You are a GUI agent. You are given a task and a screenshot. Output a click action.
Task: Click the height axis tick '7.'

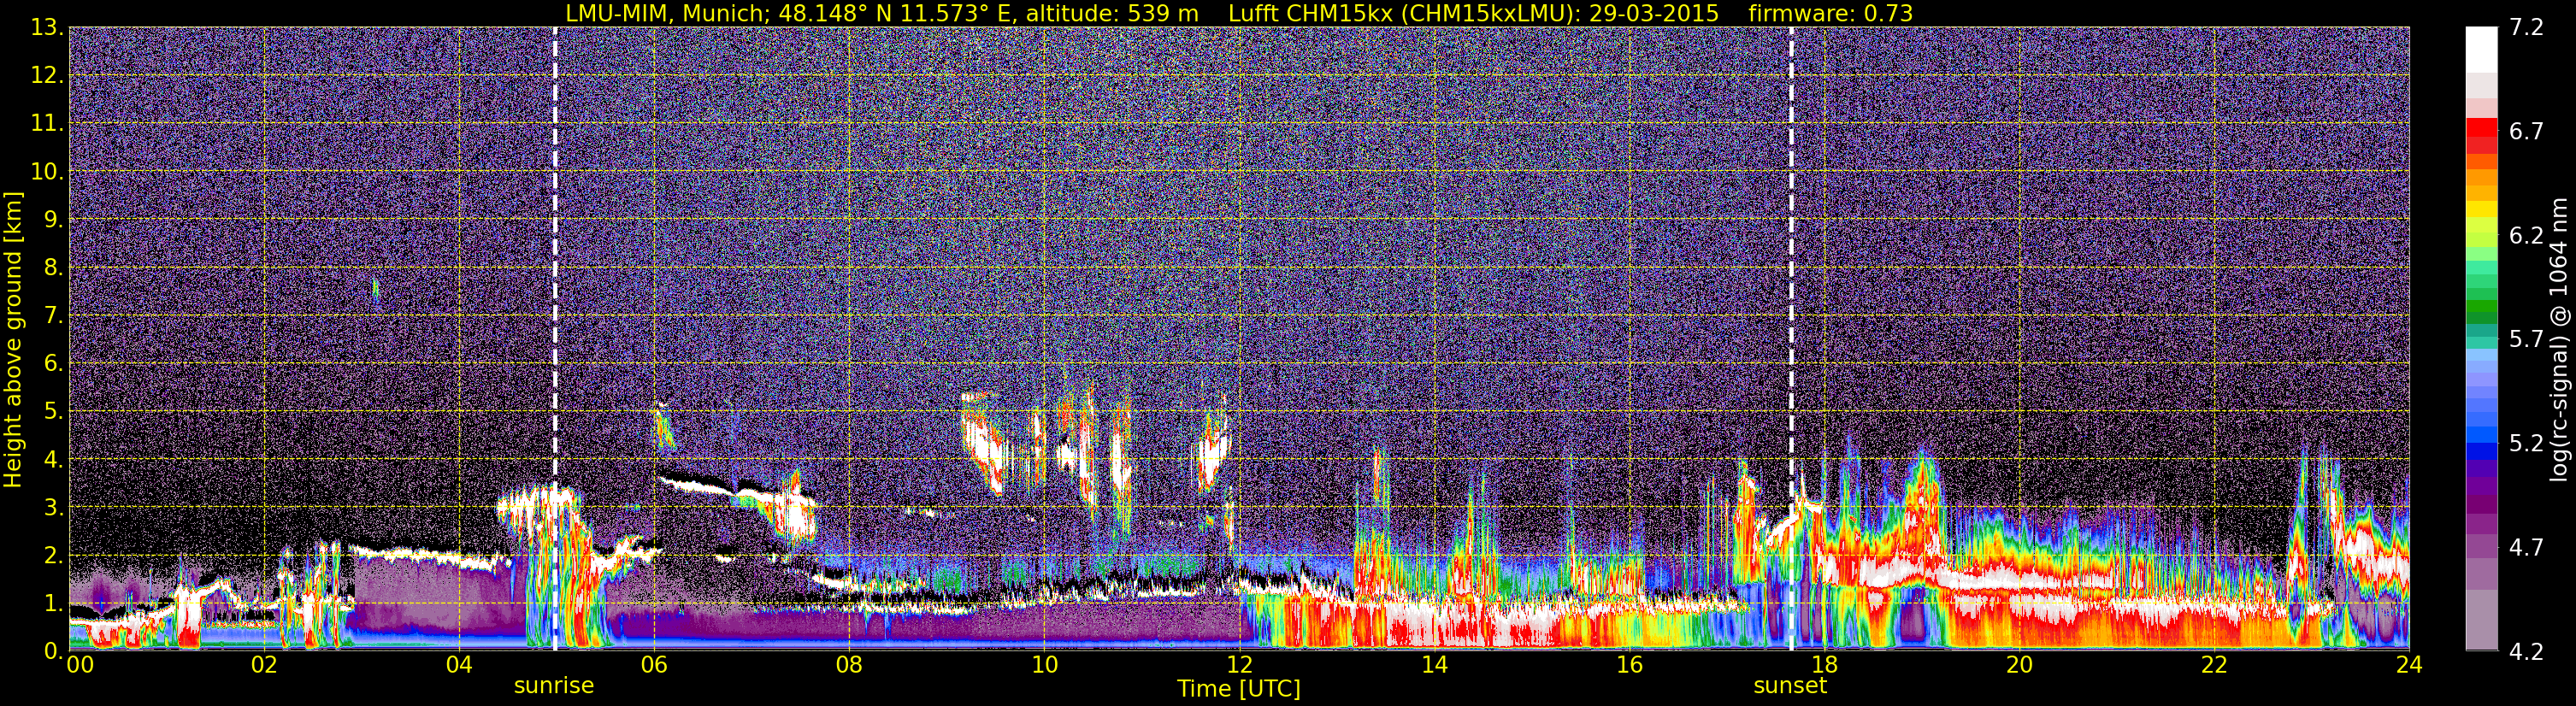(53, 316)
